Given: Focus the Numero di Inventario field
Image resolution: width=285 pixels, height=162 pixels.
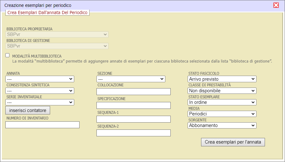Looking at the screenshot, I should (x=42, y=125).
